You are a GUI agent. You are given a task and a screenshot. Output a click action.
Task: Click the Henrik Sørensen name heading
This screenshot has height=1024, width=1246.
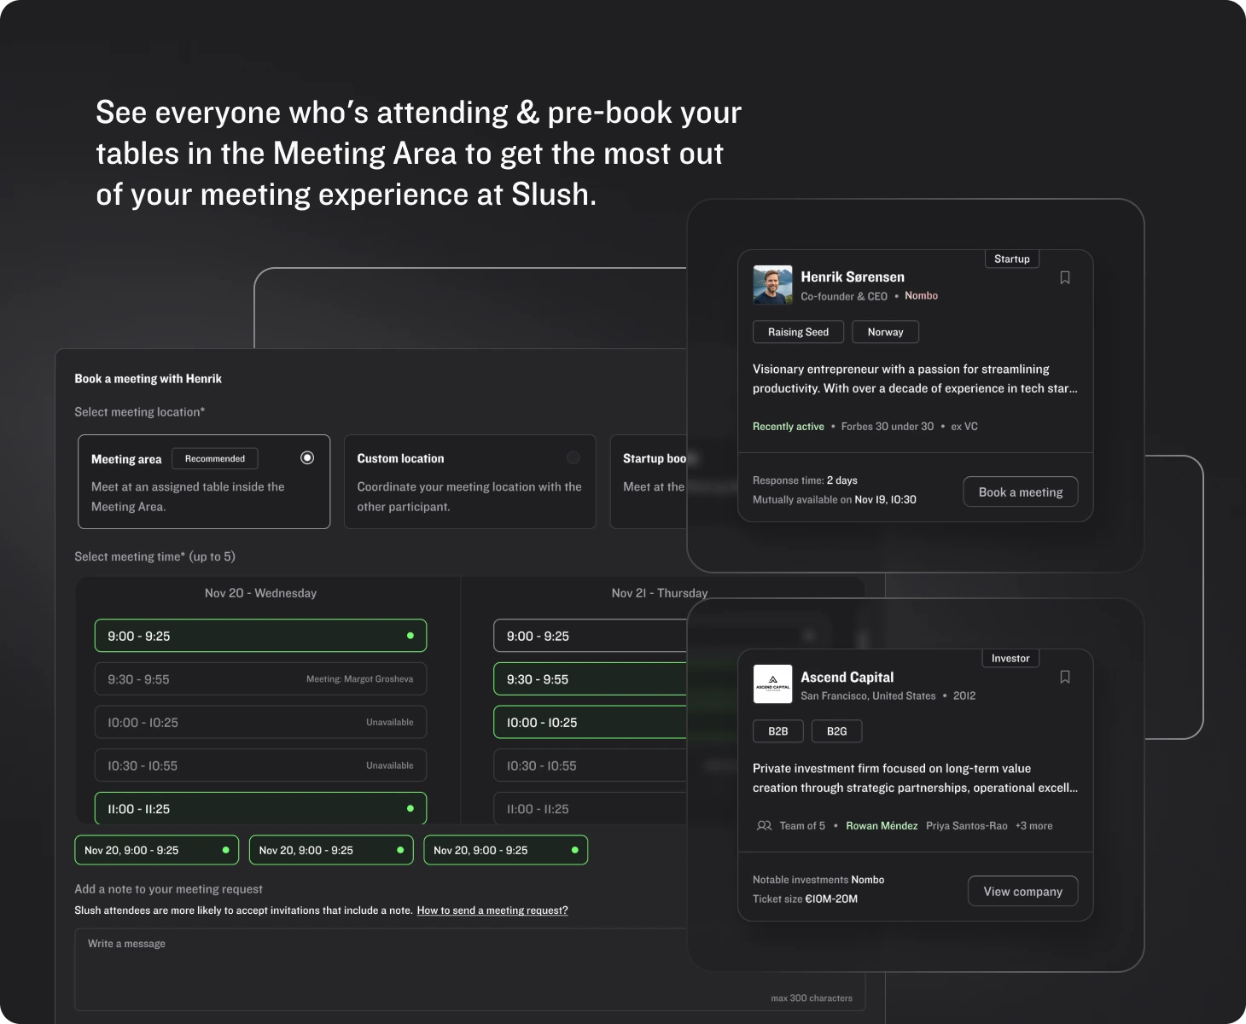coord(853,276)
